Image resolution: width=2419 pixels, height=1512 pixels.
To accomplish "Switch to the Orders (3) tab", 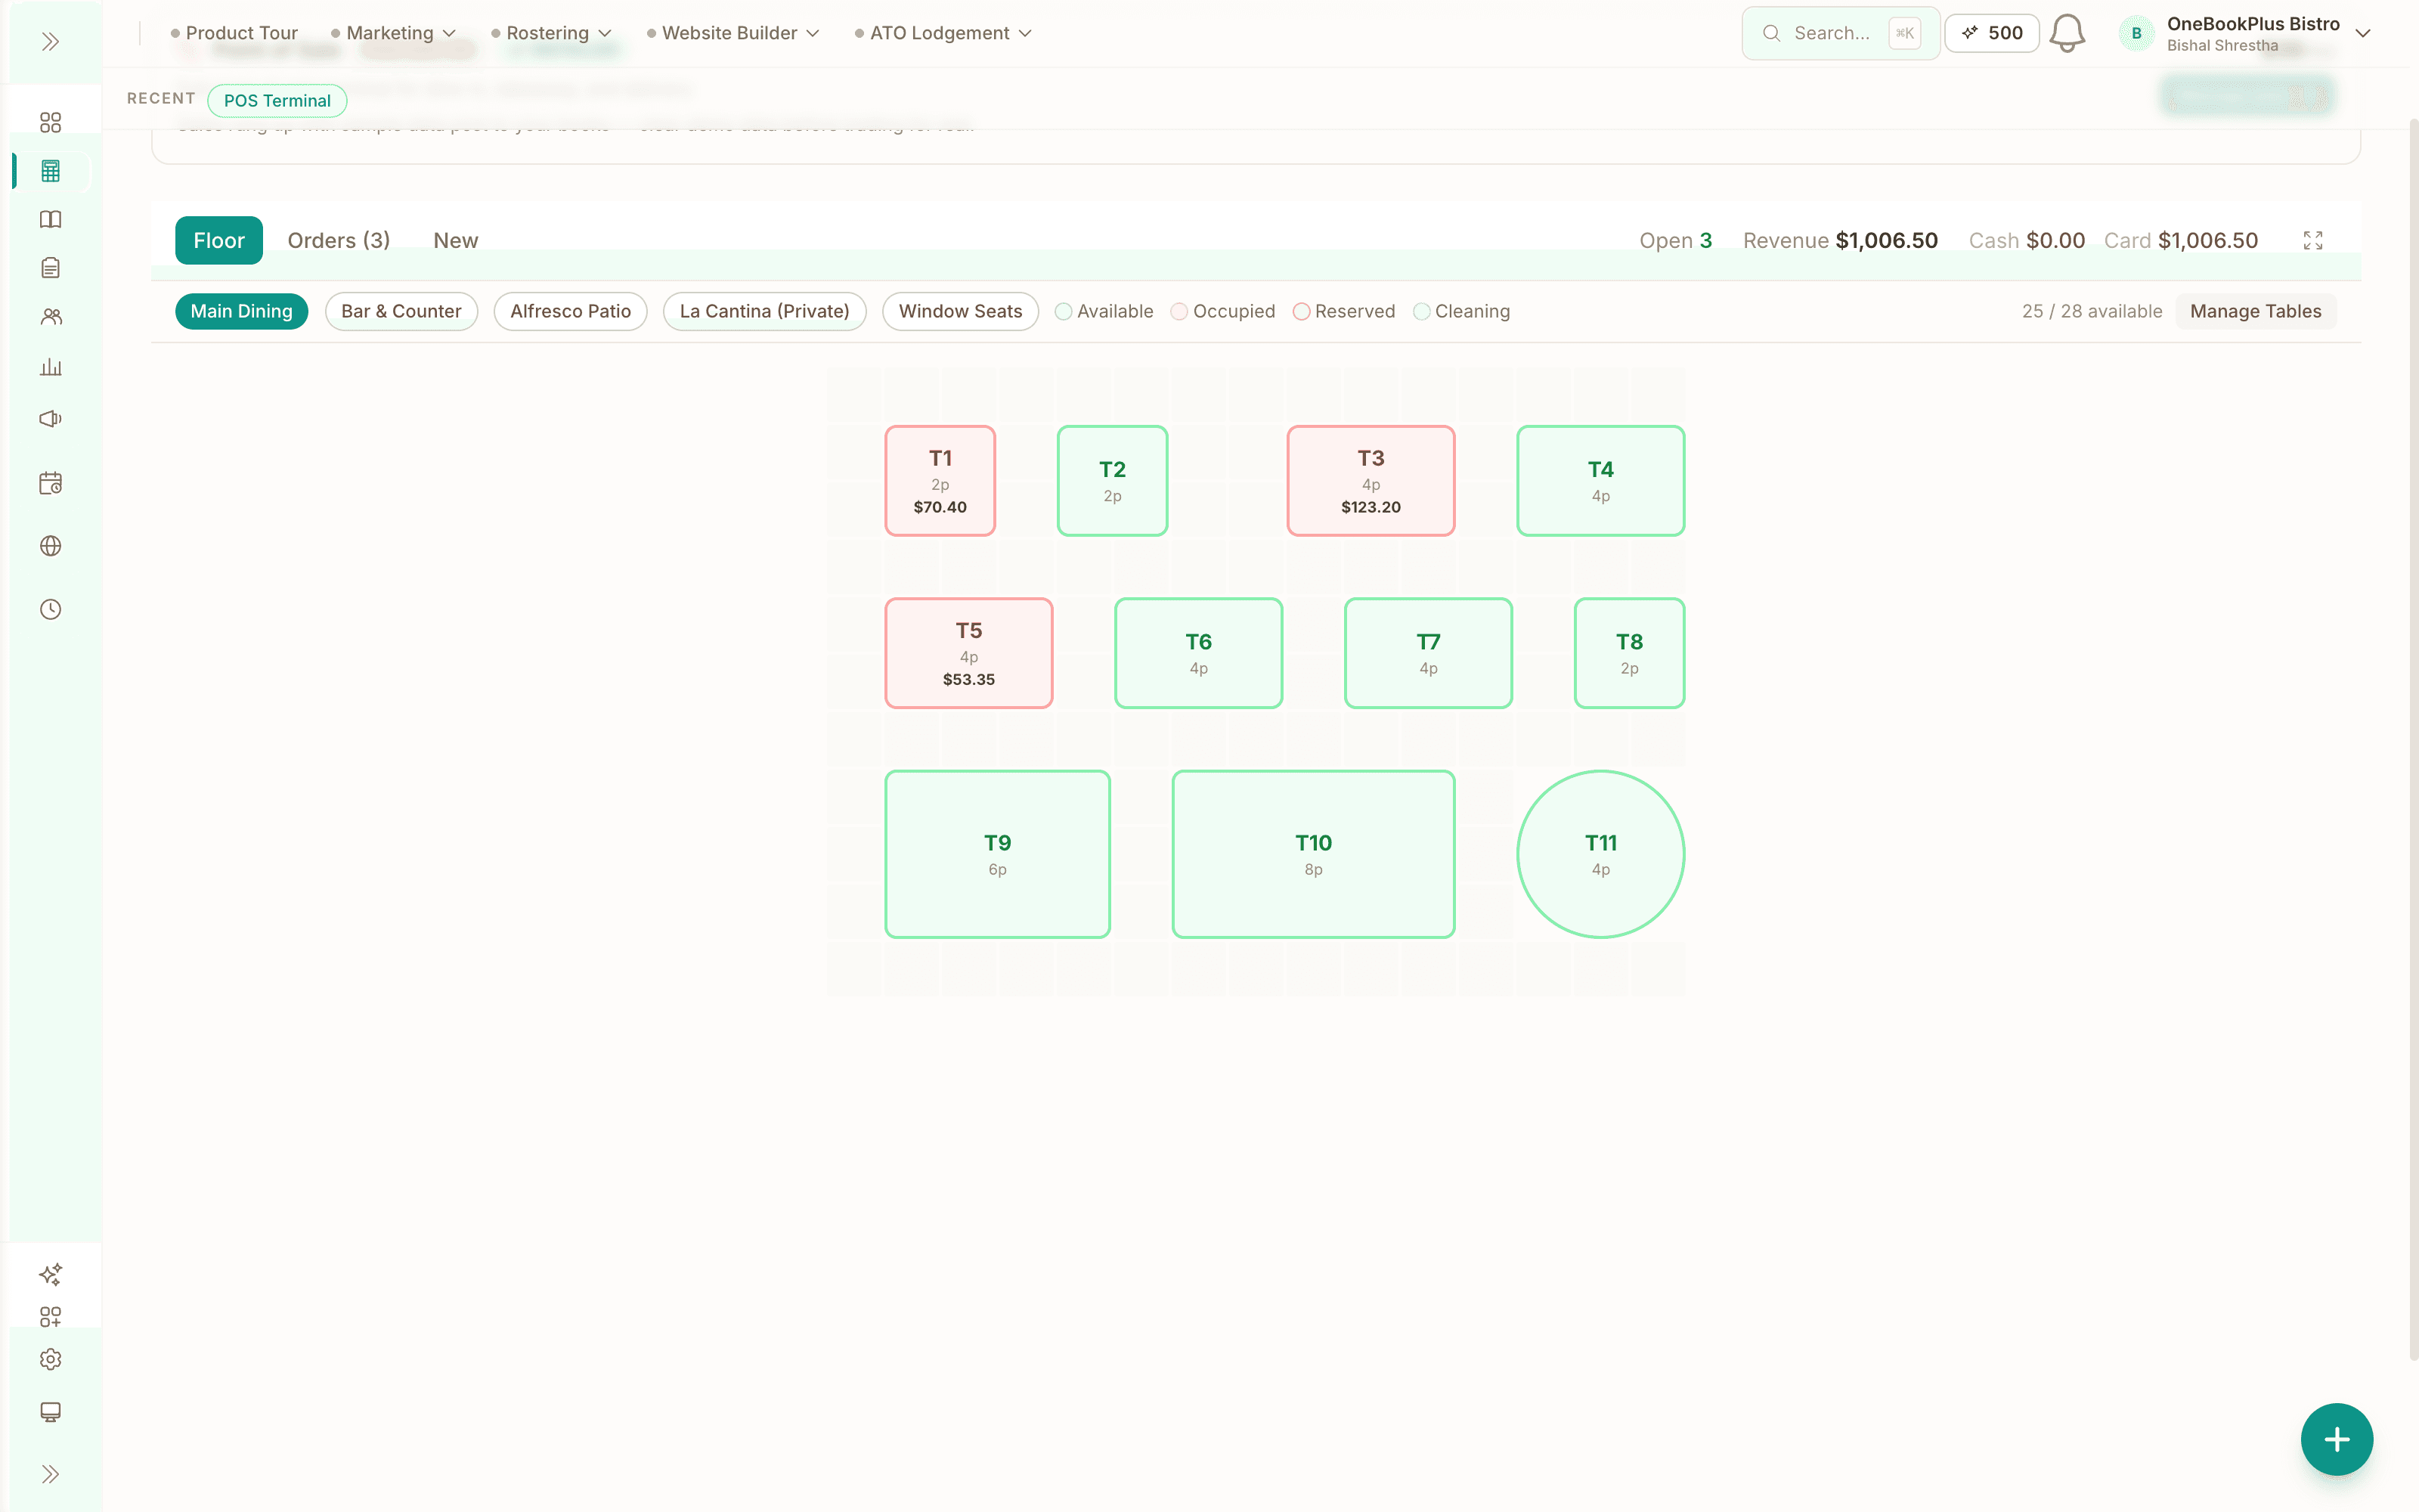I will [x=339, y=240].
